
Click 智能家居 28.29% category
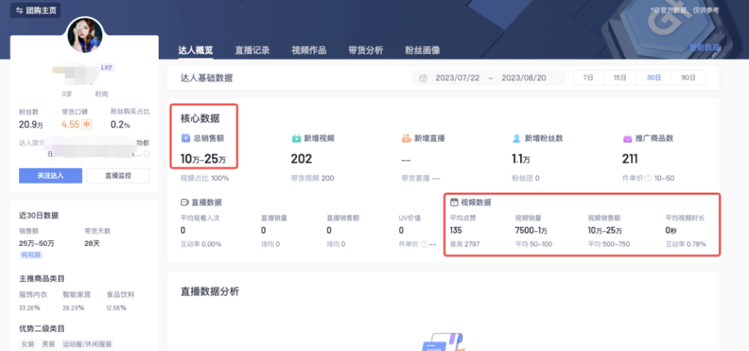pos(76,301)
